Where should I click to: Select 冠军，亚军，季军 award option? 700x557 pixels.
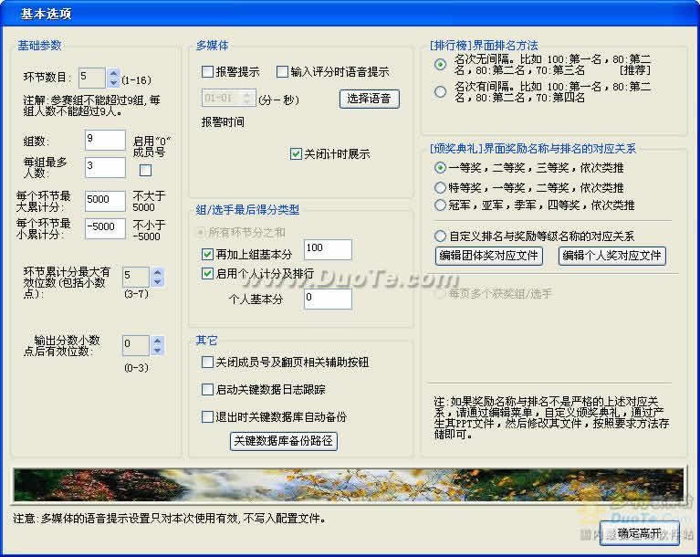[440, 205]
